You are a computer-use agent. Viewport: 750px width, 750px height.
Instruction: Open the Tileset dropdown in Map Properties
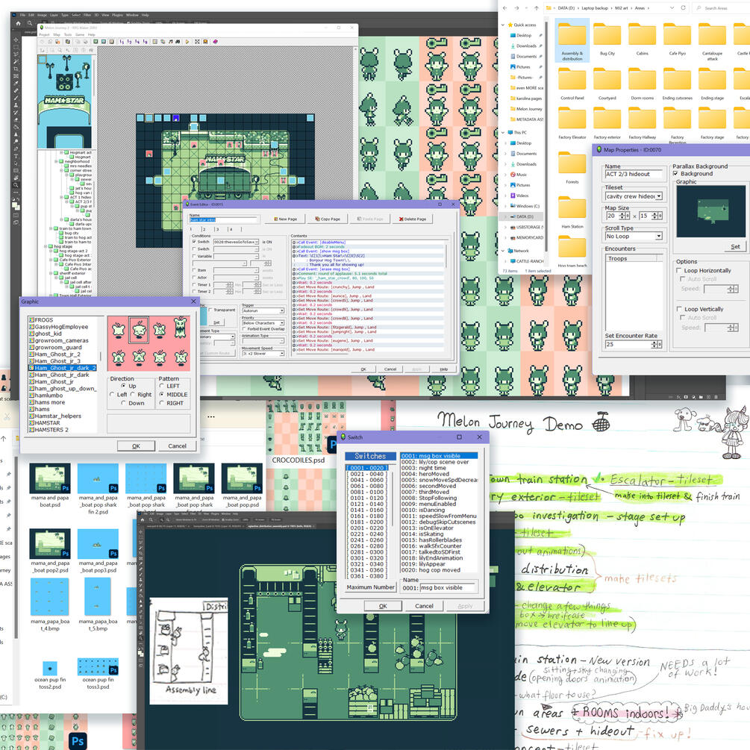[658, 196]
